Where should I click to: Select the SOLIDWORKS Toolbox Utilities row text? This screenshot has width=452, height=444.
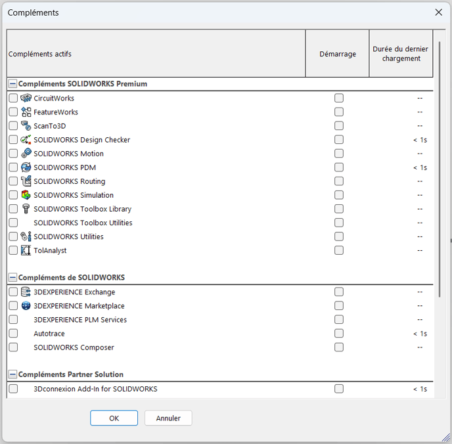[83, 223]
